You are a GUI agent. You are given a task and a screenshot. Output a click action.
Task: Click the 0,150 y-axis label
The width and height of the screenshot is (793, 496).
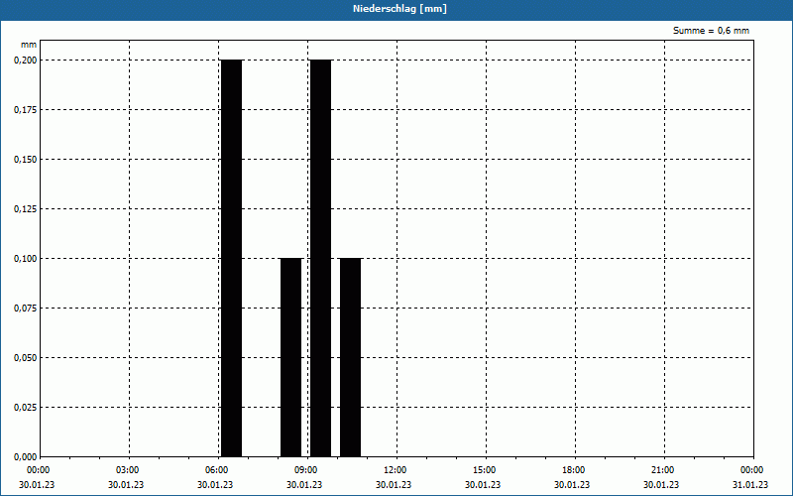[26, 160]
